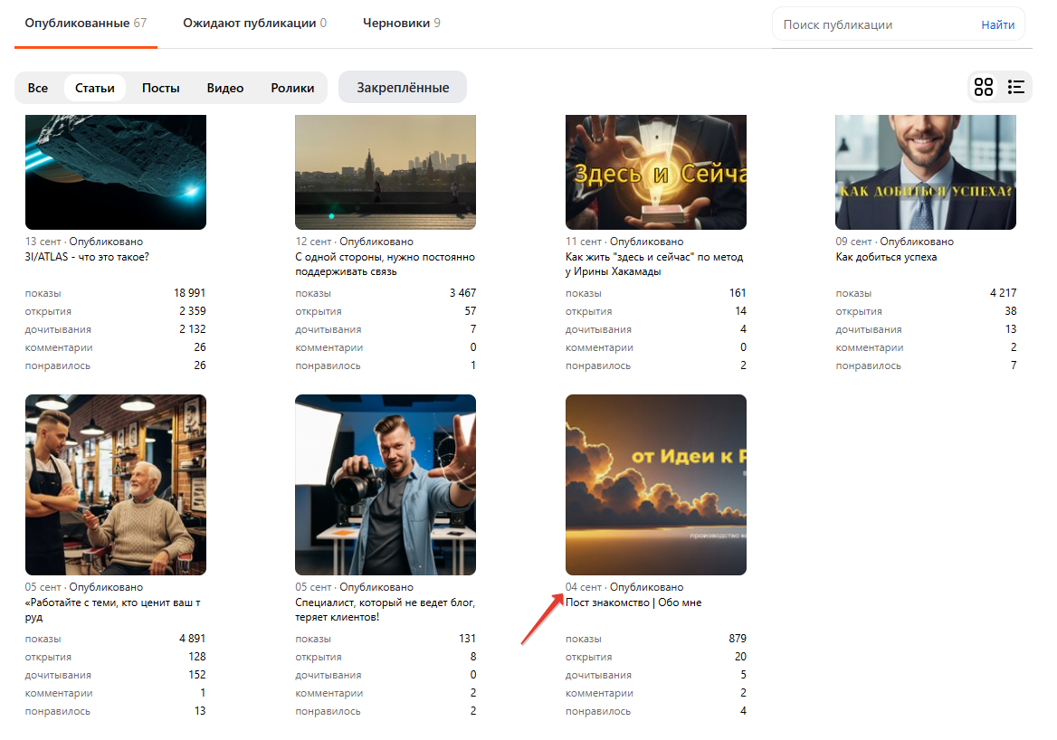Show Закреплённые publications
The image size is (1057, 740).
coord(403,88)
